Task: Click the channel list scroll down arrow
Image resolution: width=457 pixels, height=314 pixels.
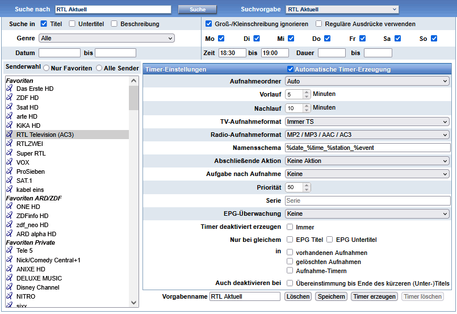Action: pyautogui.click(x=133, y=302)
